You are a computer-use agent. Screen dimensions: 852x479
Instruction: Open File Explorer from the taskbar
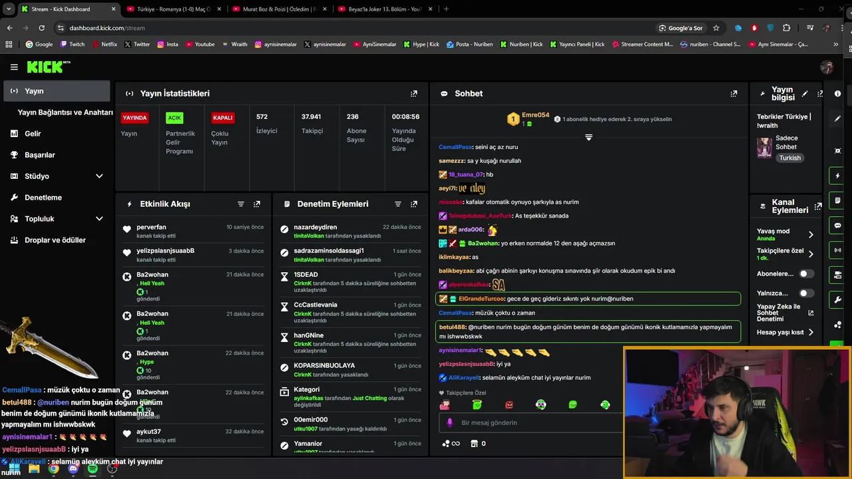point(34,468)
